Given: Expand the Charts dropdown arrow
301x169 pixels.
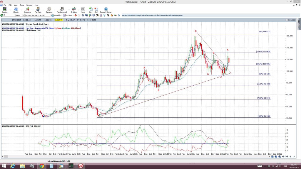Looking at the screenshot, I should pyautogui.click(x=21, y=10).
